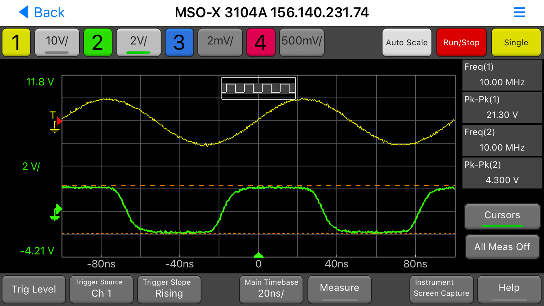The image size is (544, 306).
Task: Click the red trigger level marker
Action: (x=59, y=121)
